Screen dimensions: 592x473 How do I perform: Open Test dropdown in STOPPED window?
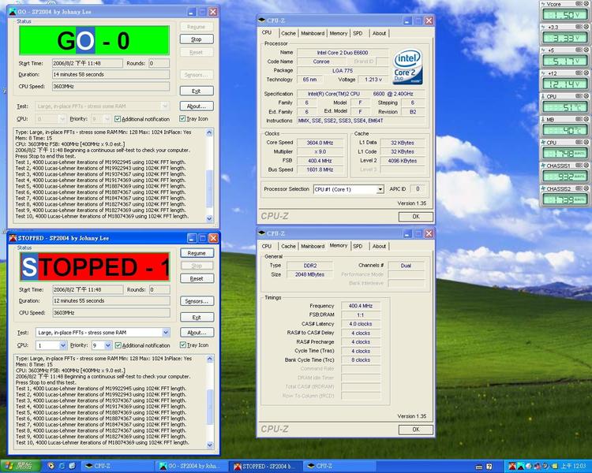[x=166, y=333]
